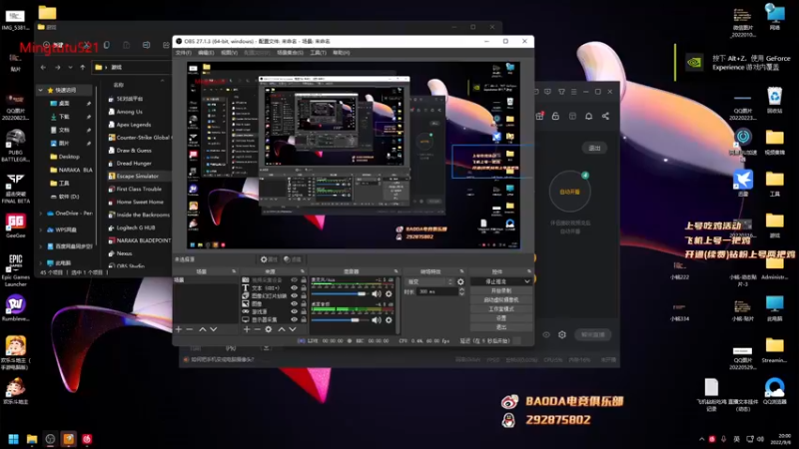The image size is (799, 449).
Task: Add a new source with plus icon
Action: [x=247, y=329]
